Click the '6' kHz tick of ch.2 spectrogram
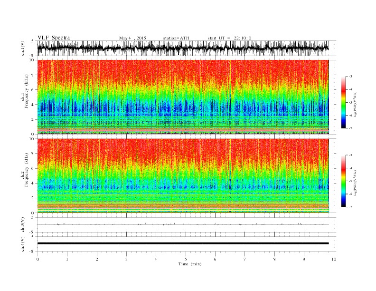This screenshot has height=291, width=376. pos(33,168)
